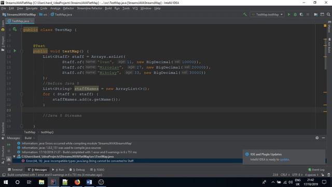Viewport: 332px width, 187px height.
Task: Open the CRLF line separator selector
Action: coord(285,175)
